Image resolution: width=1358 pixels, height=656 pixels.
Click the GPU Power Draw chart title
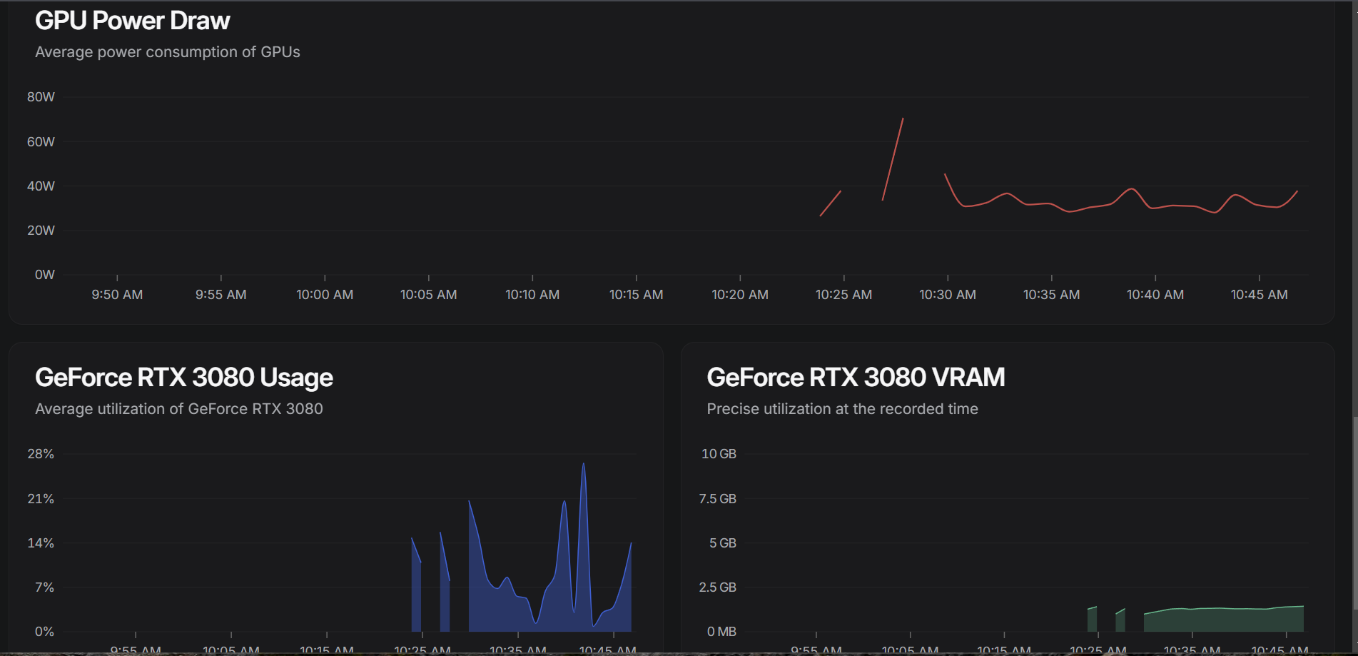point(132,20)
